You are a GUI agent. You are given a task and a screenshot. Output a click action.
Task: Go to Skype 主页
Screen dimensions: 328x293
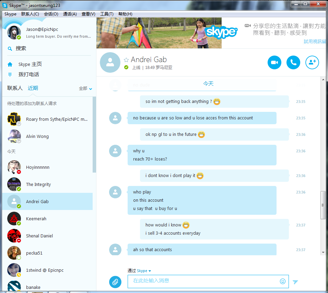tap(30, 64)
